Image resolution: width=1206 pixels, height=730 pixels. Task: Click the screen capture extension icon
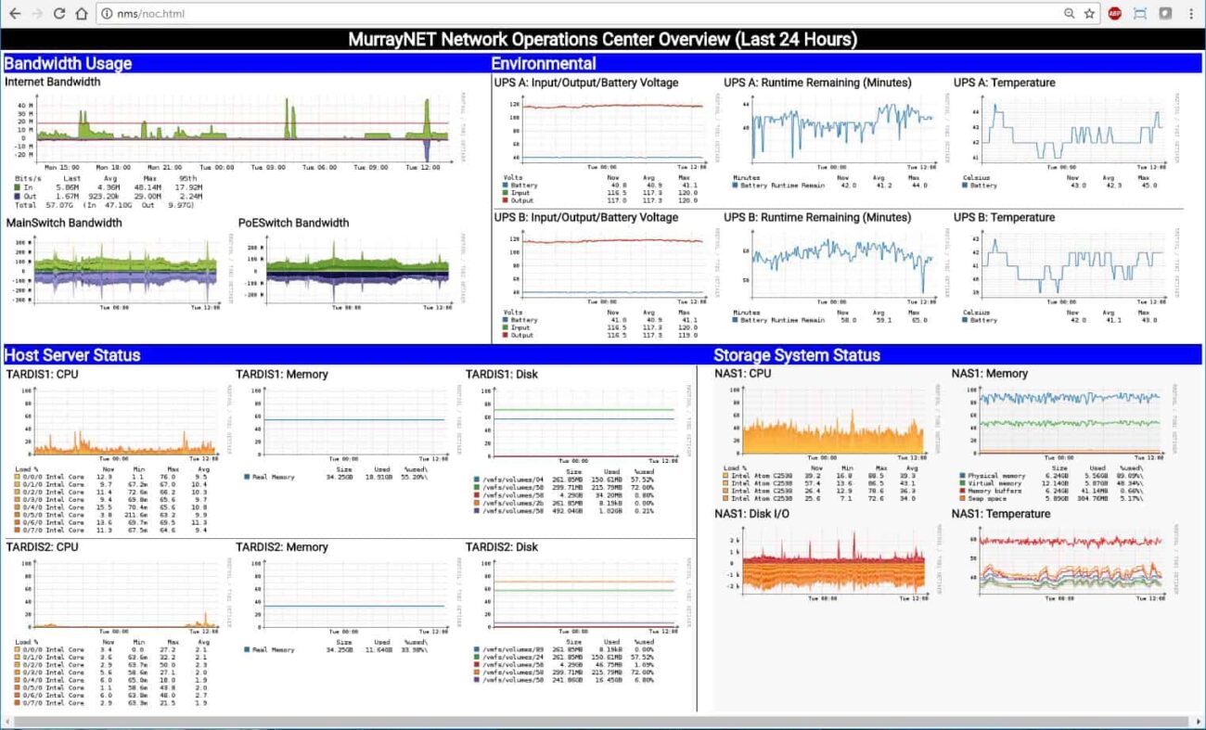(1140, 14)
